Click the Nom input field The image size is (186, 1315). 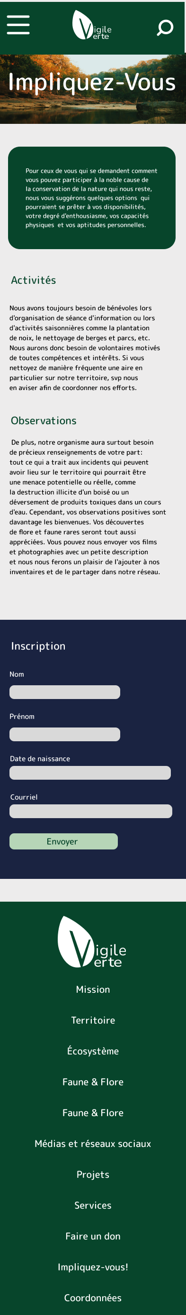pyautogui.click(x=65, y=692)
